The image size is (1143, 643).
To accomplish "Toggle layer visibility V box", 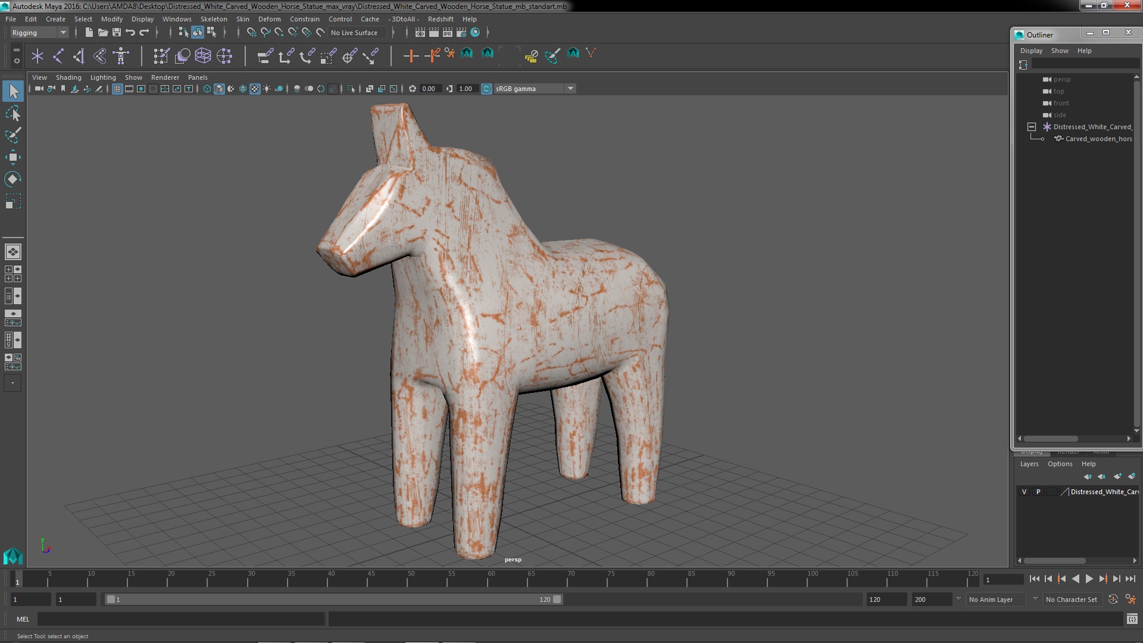I will tap(1024, 492).
